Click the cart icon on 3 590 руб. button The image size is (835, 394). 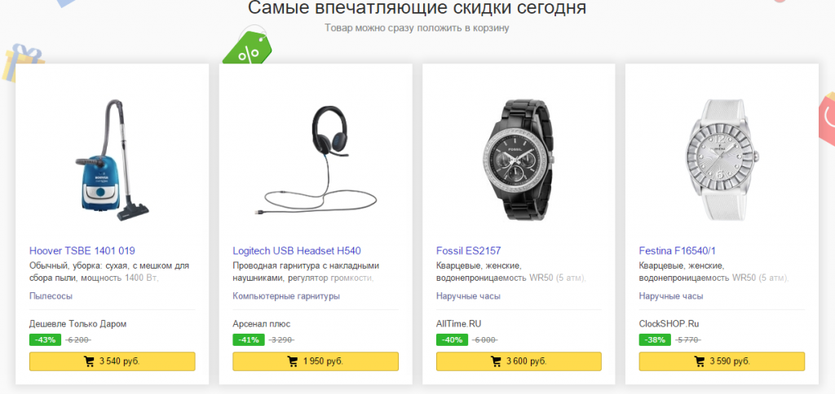point(700,361)
